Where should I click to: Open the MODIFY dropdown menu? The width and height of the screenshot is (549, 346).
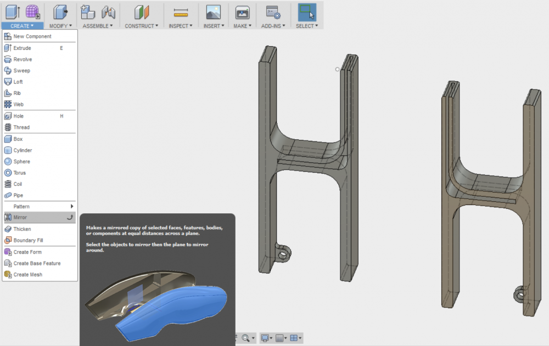click(x=60, y=26)
